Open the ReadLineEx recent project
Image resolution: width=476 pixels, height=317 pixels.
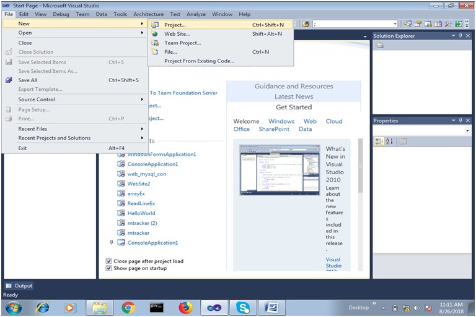141,203
